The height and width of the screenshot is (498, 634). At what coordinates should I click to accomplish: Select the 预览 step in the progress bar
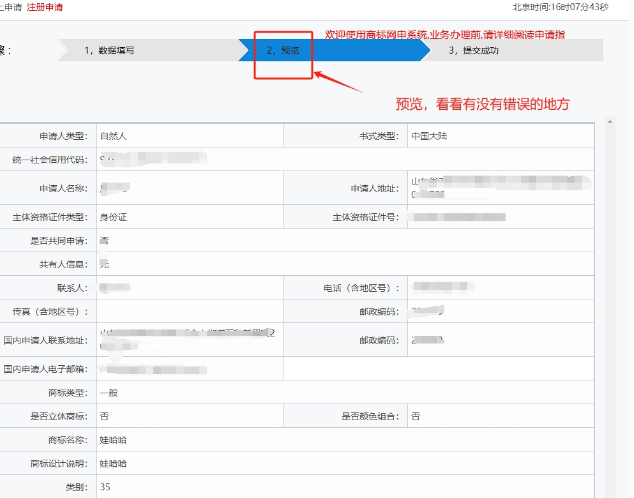click(x=283, y=50)
